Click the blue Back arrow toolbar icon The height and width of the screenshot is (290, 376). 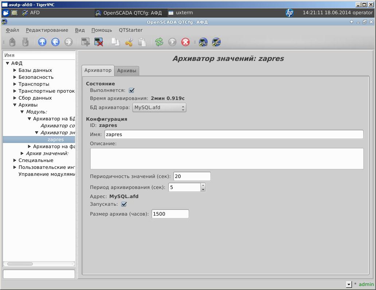(55, 42)
